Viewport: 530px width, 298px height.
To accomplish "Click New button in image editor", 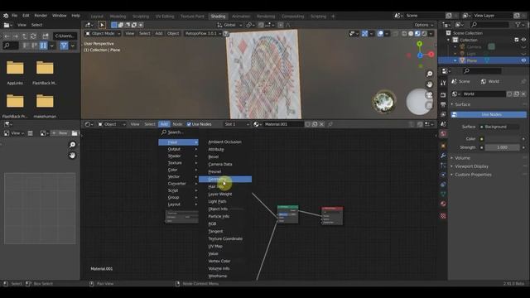I will click(x=60, y=133).
